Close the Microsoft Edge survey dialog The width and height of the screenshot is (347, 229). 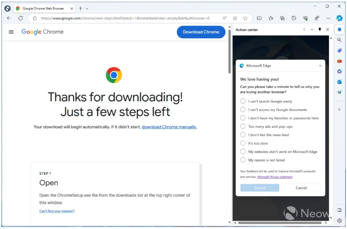tap(320, 66)
